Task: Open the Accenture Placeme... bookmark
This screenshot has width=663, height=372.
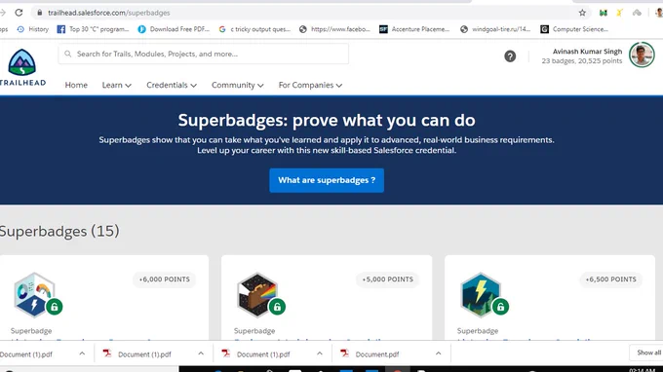Action: [414, 29]
